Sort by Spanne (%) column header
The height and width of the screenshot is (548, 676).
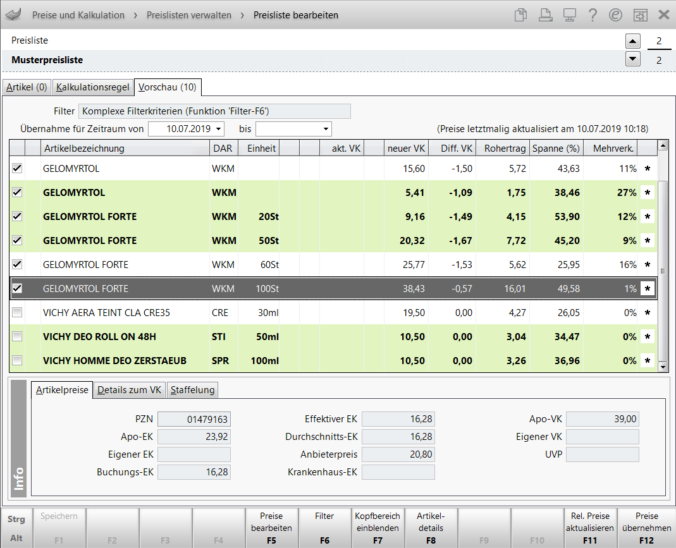coord(556,149)
